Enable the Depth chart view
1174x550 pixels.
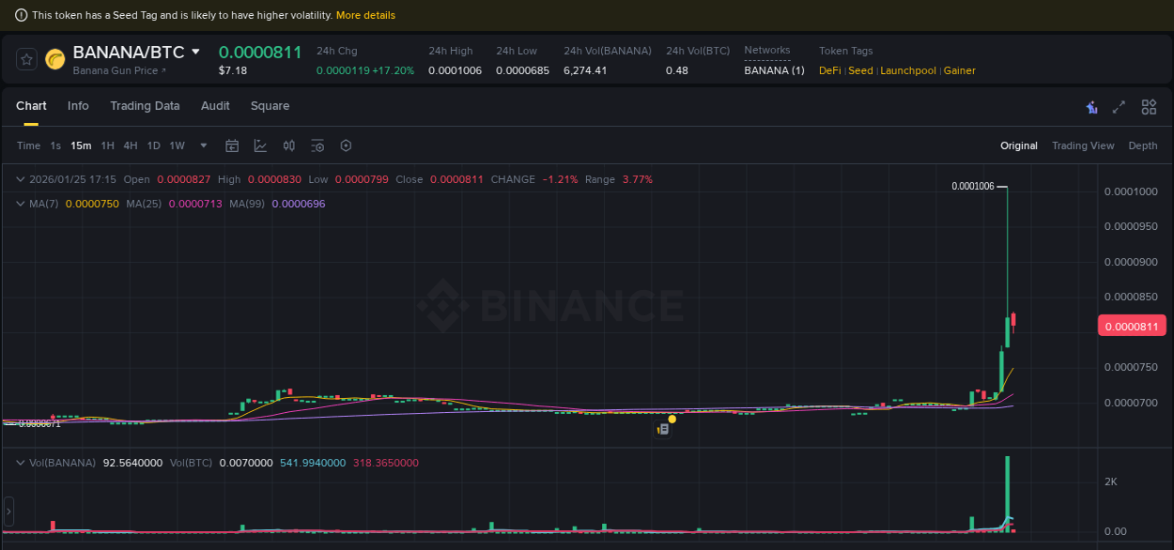click(x=1143, y=145)
